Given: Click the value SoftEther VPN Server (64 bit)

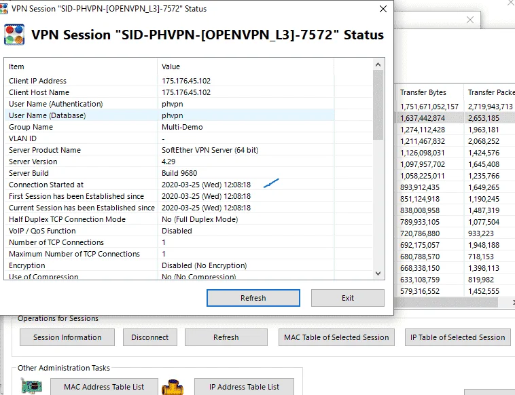Looking at the screenshot, I should pyautogui.click(x=210, y=150).
